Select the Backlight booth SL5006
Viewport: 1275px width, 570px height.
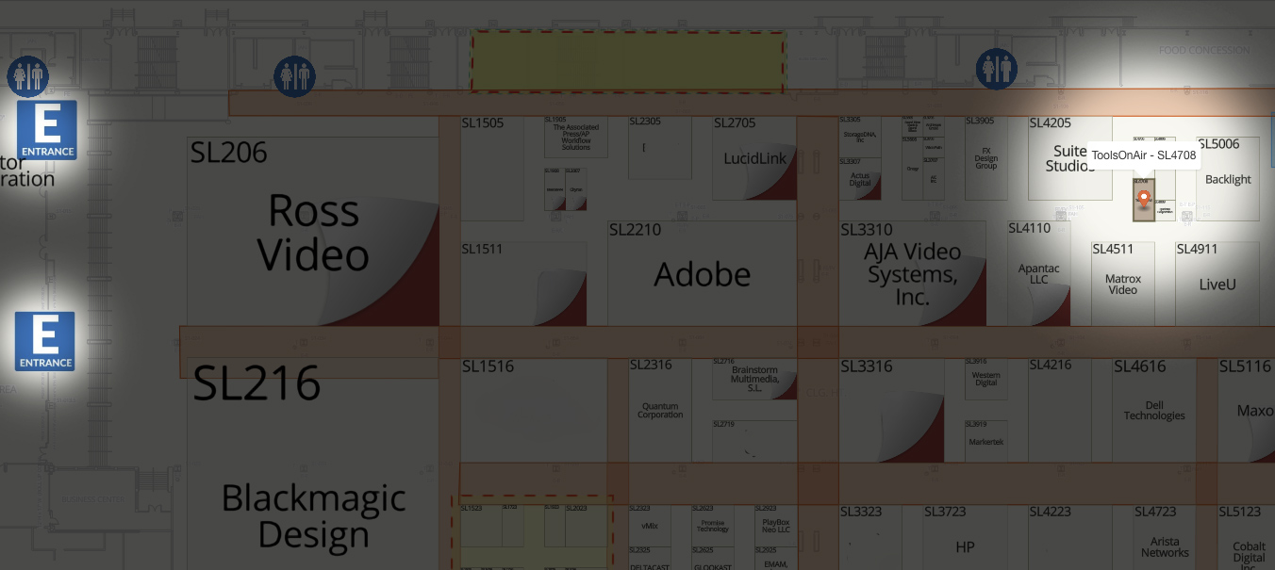(1228, 179)
